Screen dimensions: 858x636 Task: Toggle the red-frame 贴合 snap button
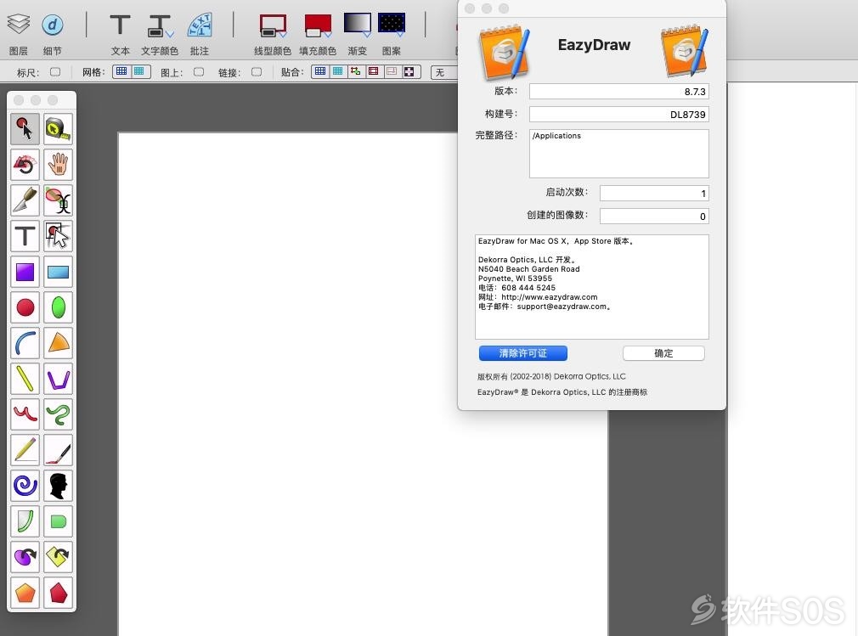pyautogui.click(x=373, y=71)
